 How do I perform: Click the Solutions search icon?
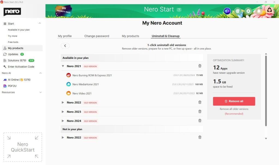pos(5,61)
